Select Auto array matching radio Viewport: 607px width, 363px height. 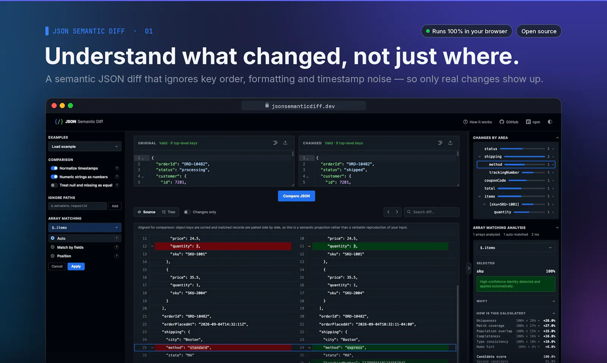(53, 238)
